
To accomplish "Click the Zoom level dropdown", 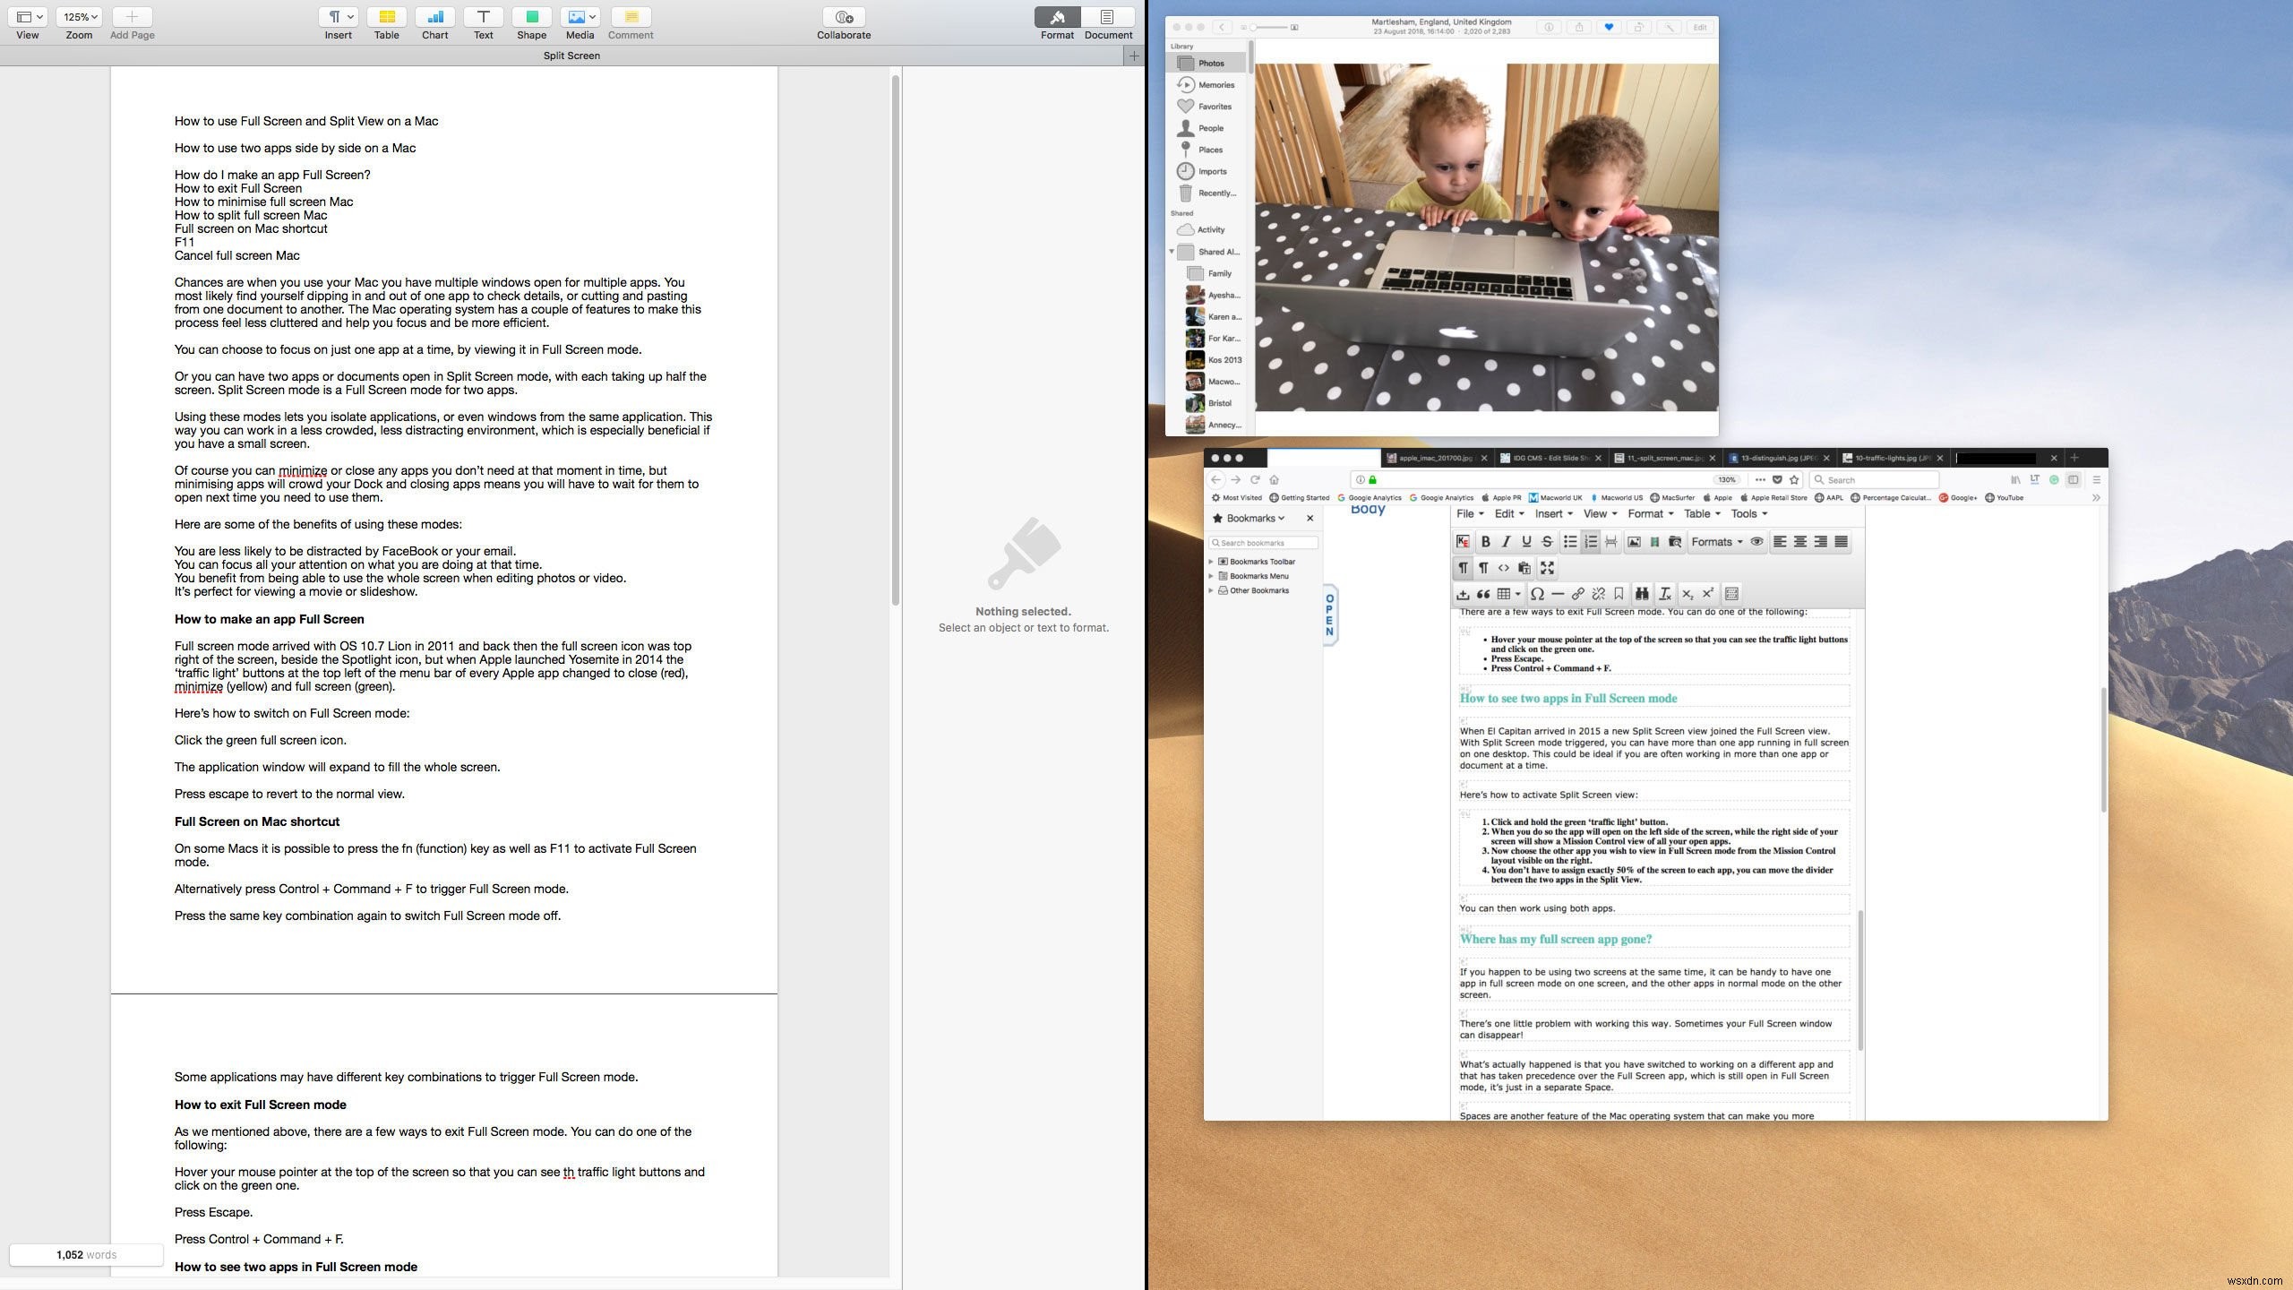I will [81, 16].
